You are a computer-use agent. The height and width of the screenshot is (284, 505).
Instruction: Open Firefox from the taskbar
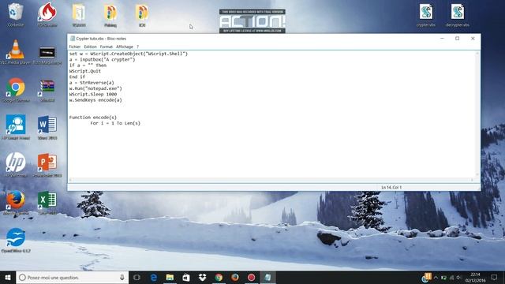(x=235, y=277)
